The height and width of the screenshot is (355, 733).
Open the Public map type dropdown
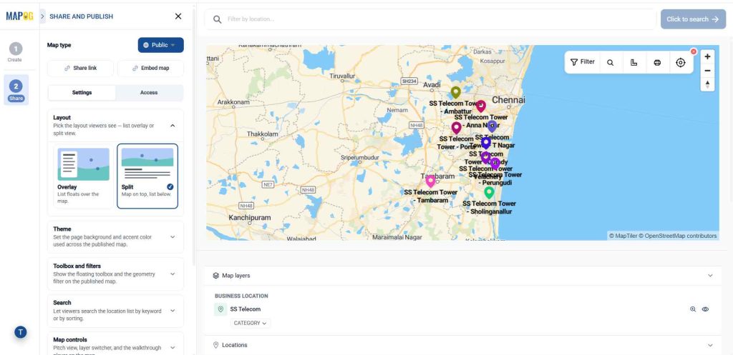pyautogui.click(x=161, y=45)
